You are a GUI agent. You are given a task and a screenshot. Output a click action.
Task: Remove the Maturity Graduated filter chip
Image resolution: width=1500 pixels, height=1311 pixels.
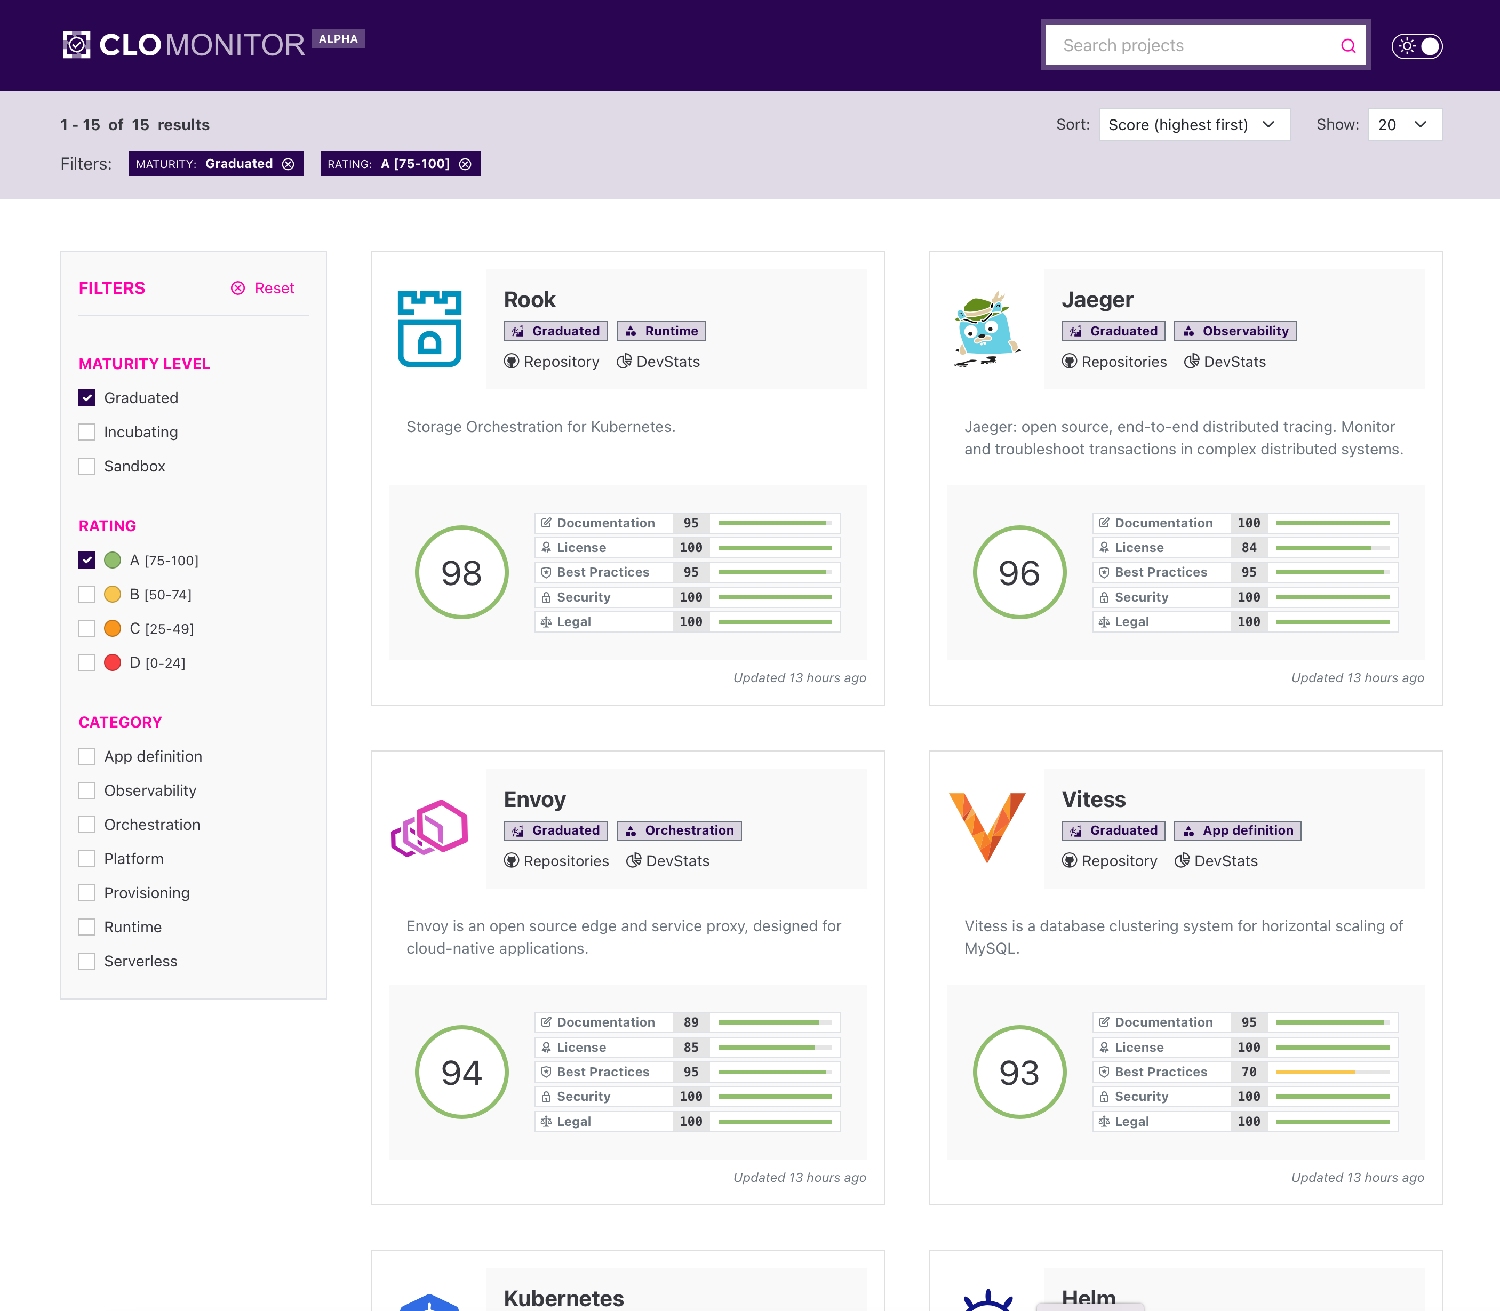point(288,164)
